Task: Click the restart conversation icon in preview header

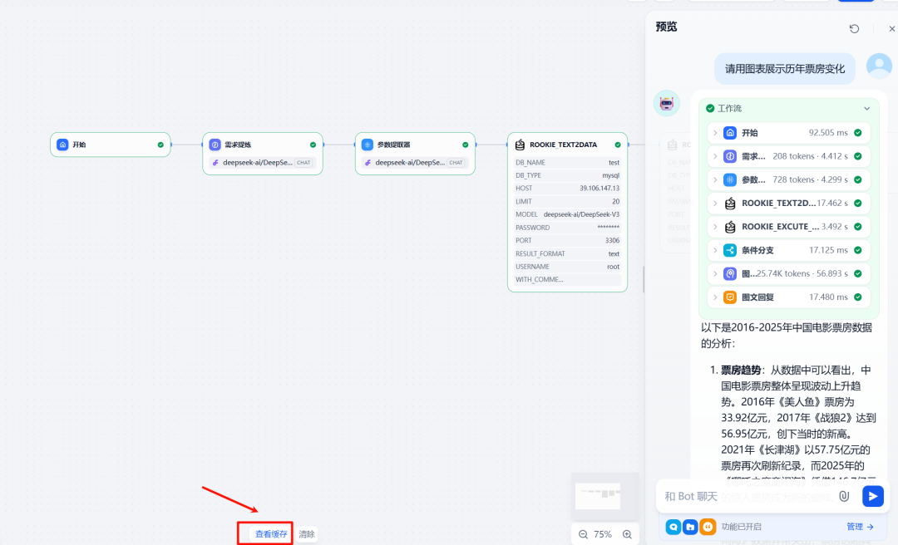Action: tap(854, 28)
